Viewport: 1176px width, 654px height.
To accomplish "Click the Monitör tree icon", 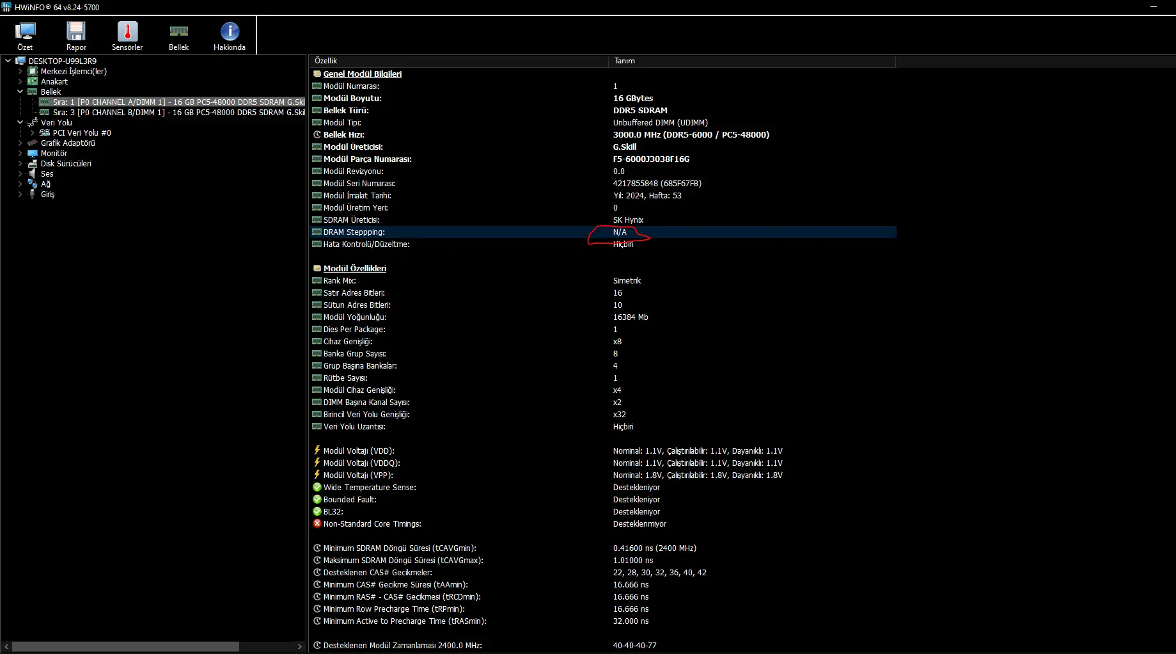I will pyautogui.click(x=33, y=153).
